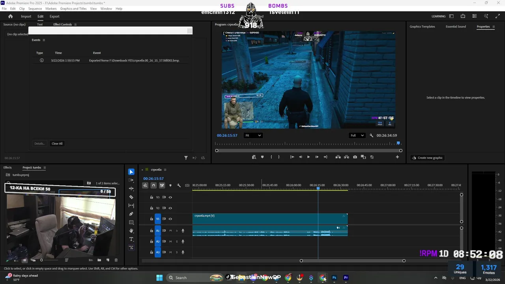Select the Track Select Forward tool
Image resolution: width=505 pixels, height=284 pixels.
[131, 180]
